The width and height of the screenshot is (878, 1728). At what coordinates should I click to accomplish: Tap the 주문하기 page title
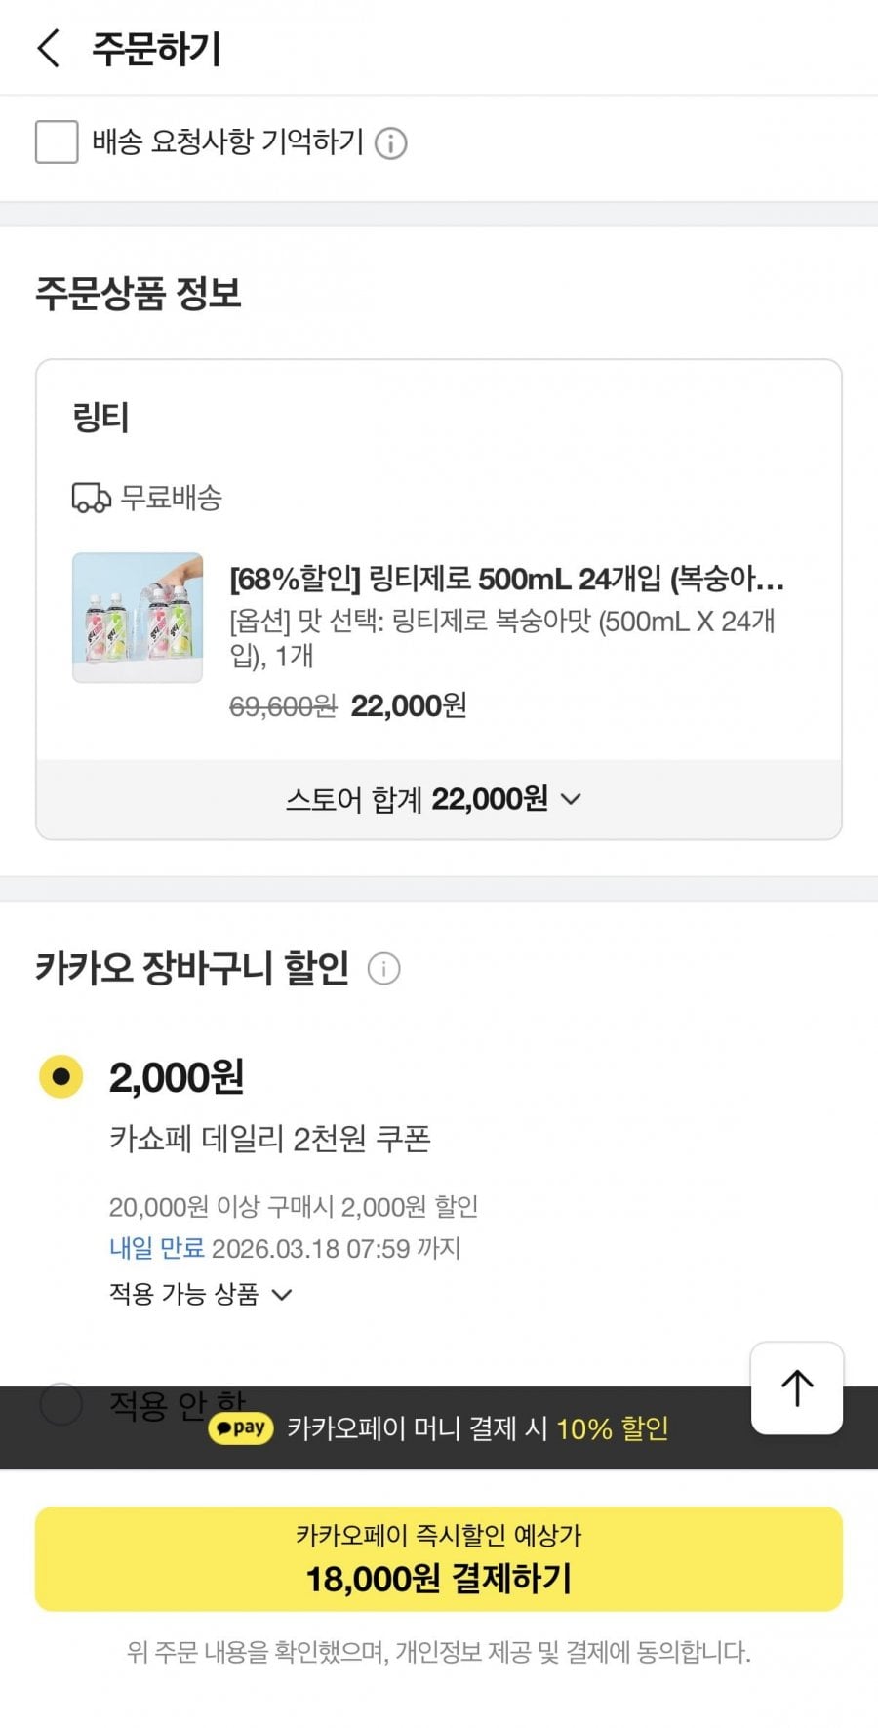tap(156, 49)
